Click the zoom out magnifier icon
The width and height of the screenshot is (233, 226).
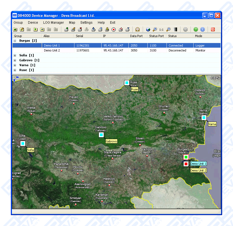point(168,29)
